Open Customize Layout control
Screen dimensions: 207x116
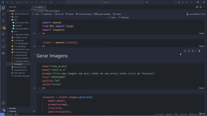176,2
